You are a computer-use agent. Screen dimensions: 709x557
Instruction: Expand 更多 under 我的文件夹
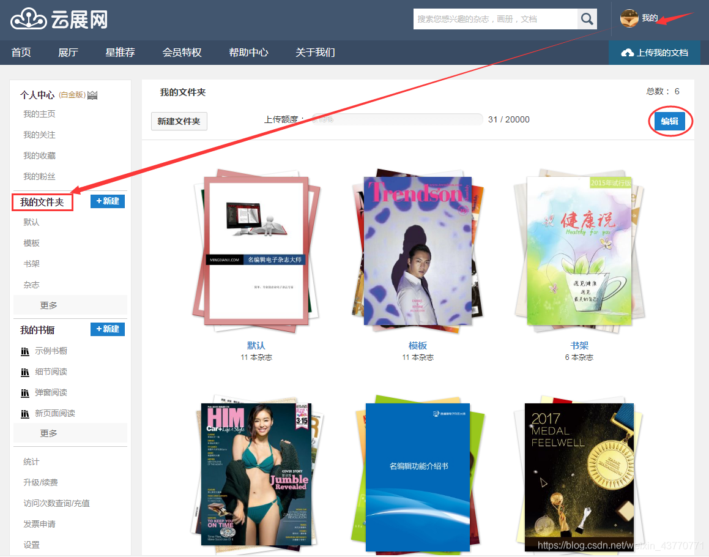point(70,305)
